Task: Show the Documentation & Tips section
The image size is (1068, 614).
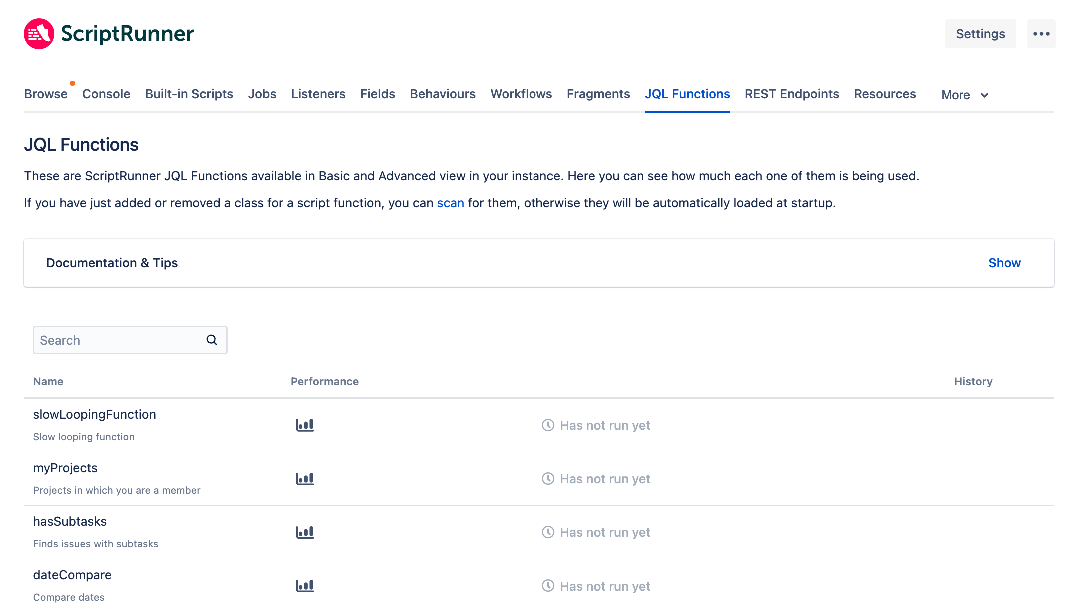Action: [x=1005, y=262]
